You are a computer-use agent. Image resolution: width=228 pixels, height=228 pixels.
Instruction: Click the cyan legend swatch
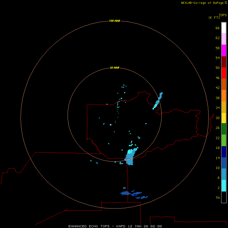[x=224, y=186]
